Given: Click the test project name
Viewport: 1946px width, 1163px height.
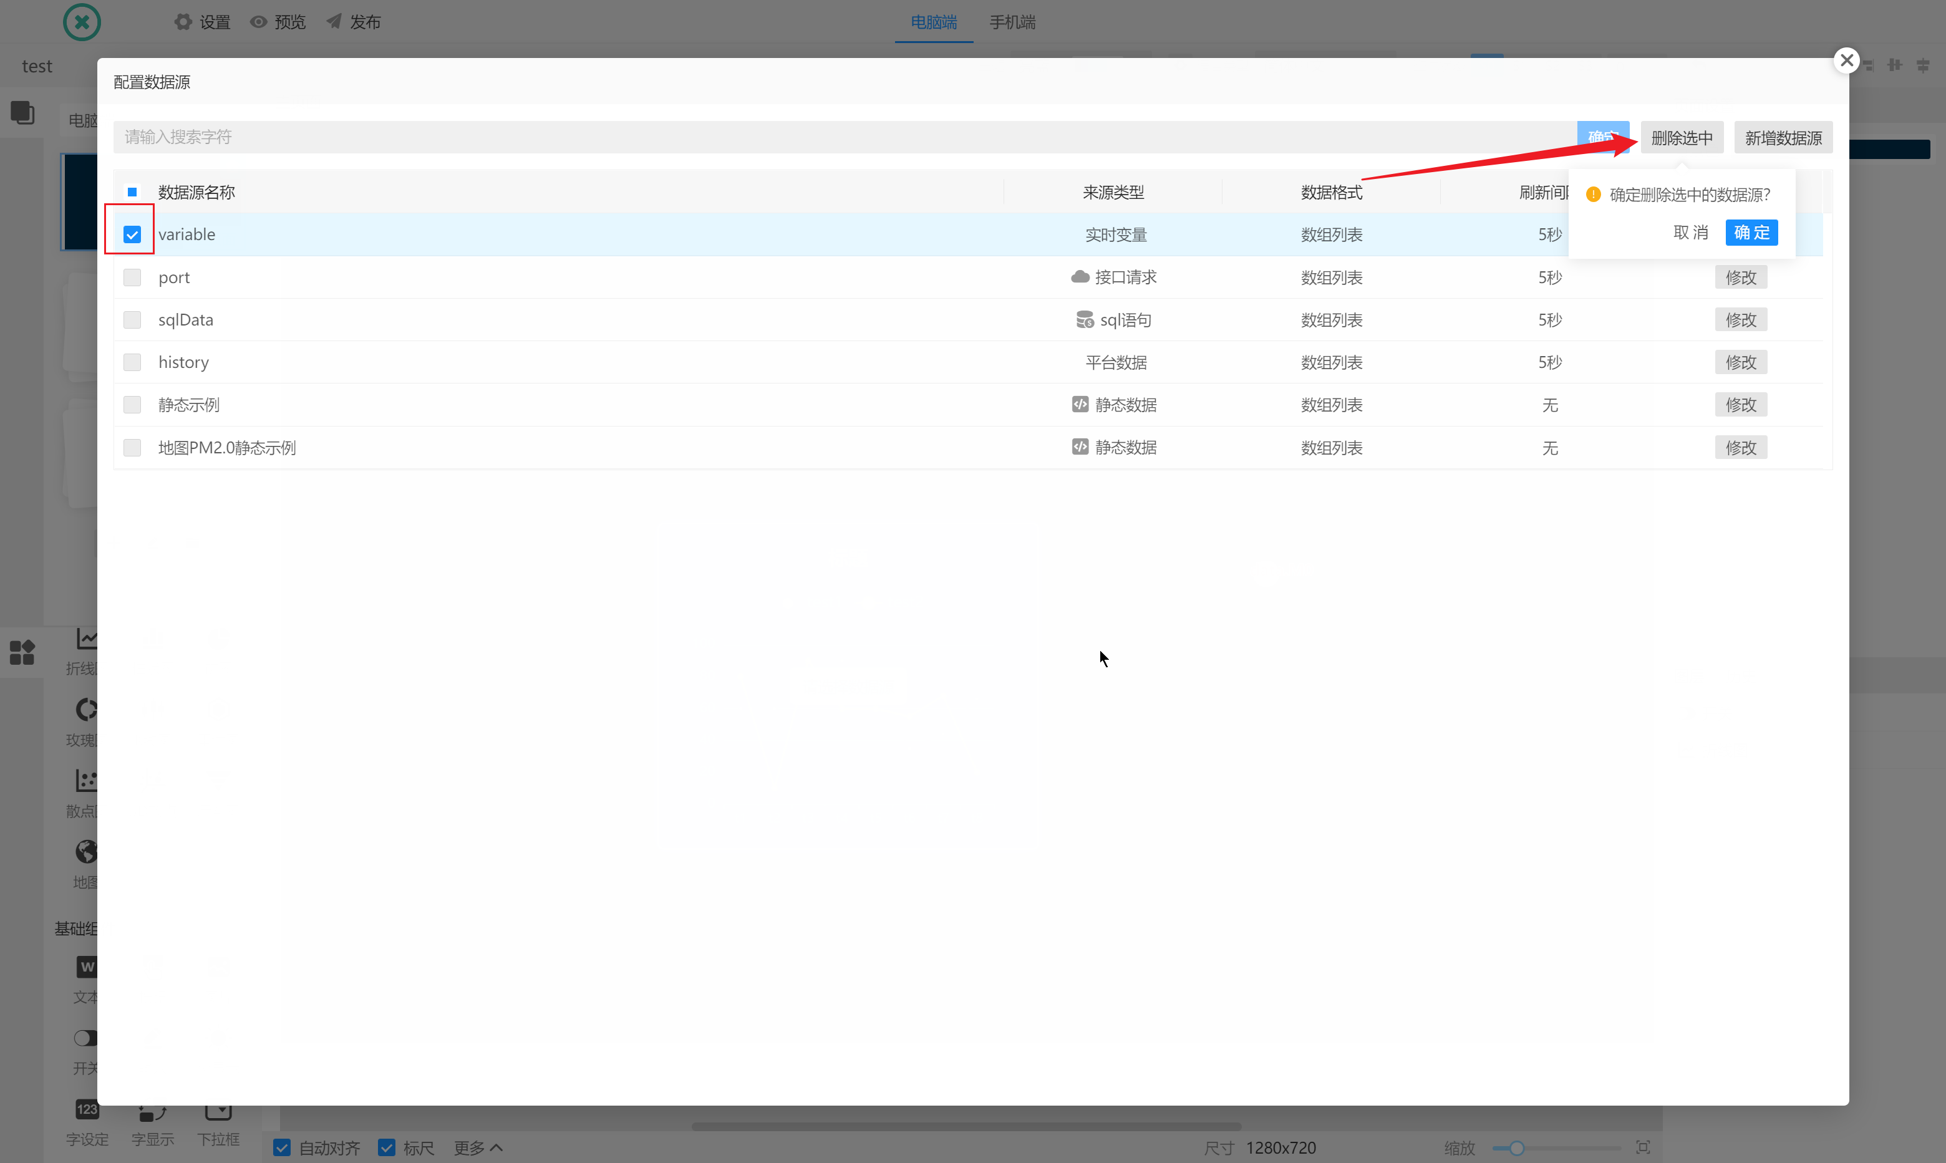Looking at the screenshot, I should click(37, 66).
